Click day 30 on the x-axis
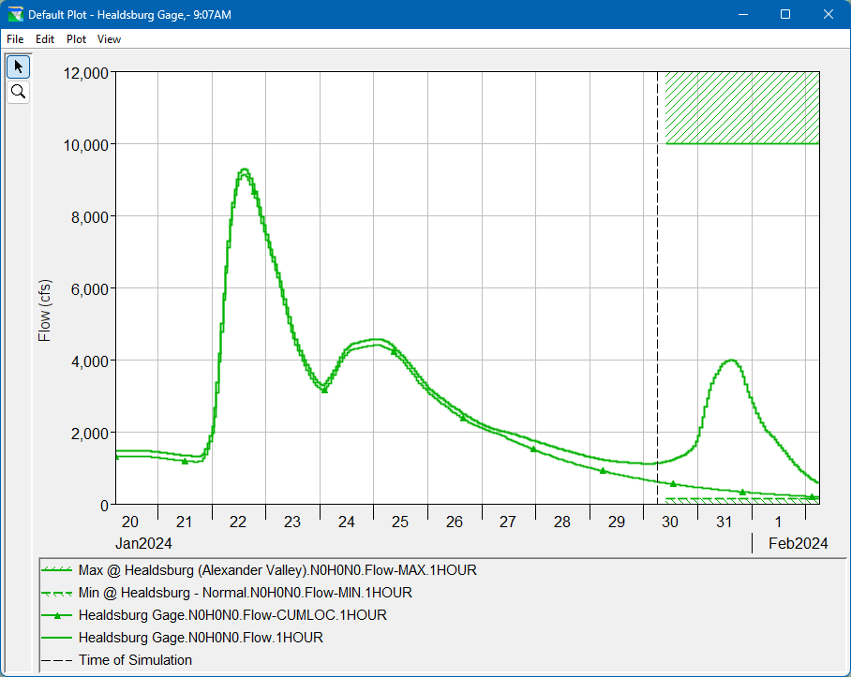Screen dimensions: 851x677 pyautogui.click(x=670, y=522)
